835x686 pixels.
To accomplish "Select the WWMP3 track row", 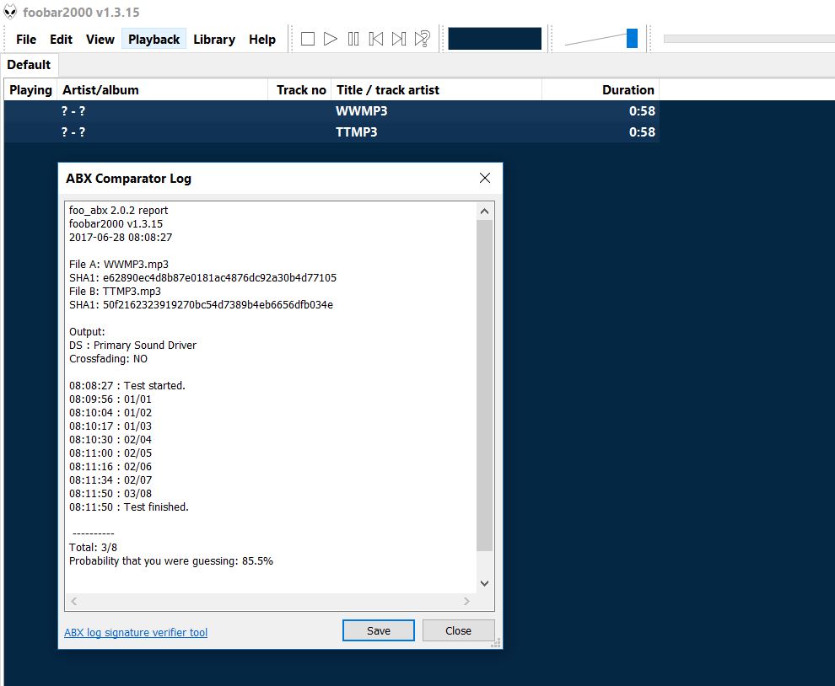I will click(331, 111).
